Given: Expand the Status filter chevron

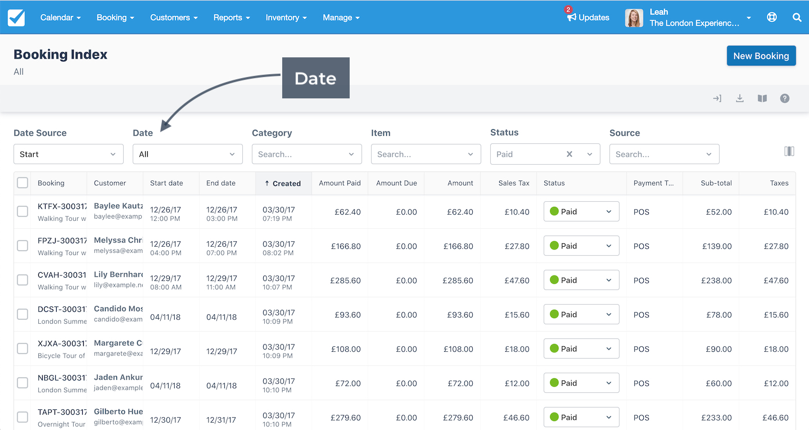Looking at the screenshot, I should click(x=590, y=154).
